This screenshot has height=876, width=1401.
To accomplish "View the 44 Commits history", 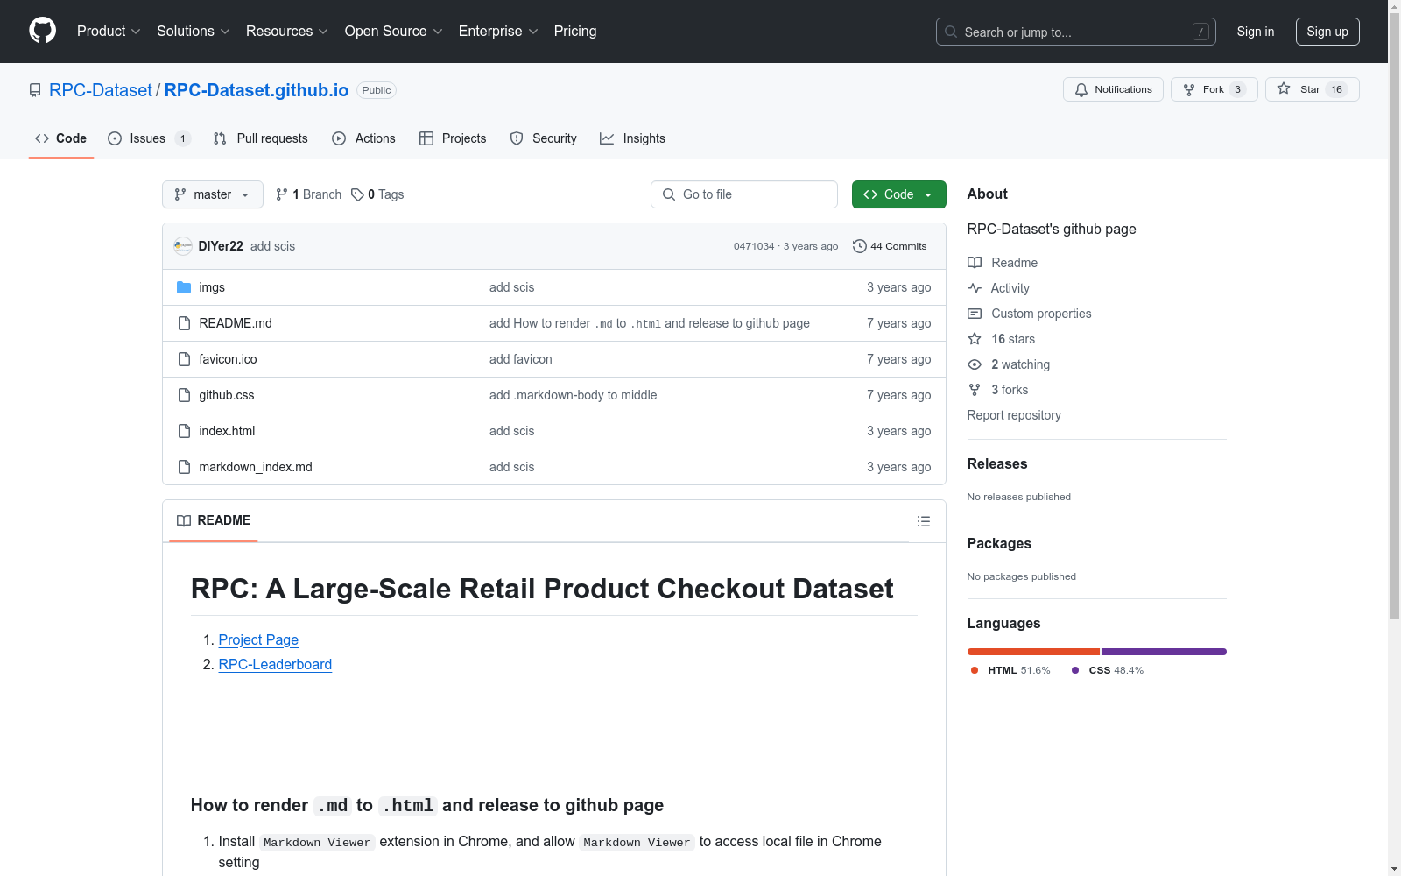I will (x=890, y=246).
